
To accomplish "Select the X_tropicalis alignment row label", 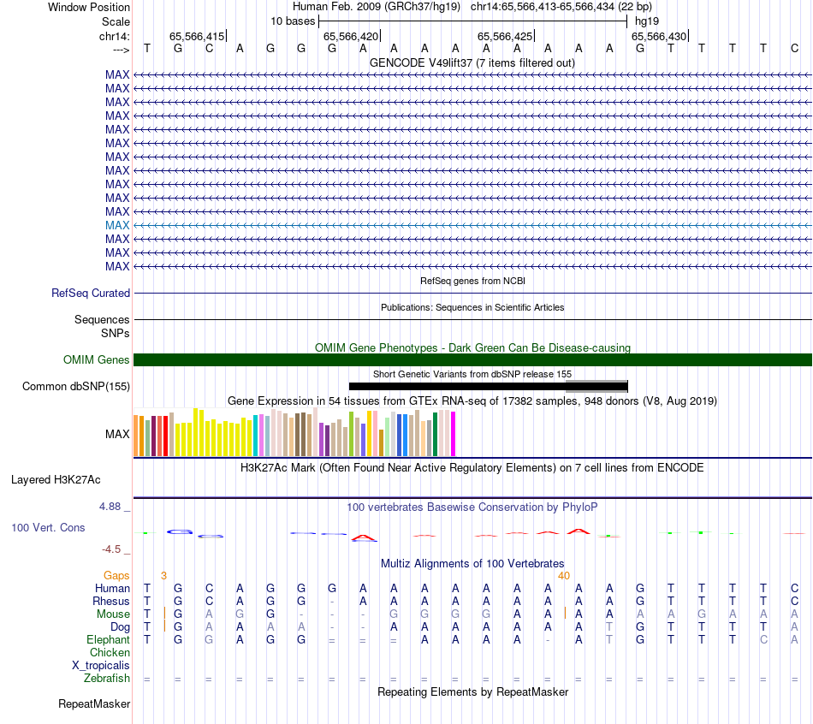I will pos(101,666).
